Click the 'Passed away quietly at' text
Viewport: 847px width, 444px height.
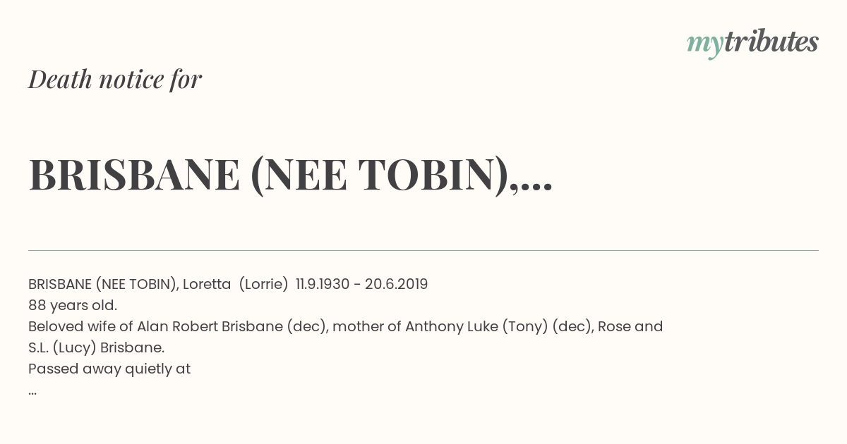[109, 369]
